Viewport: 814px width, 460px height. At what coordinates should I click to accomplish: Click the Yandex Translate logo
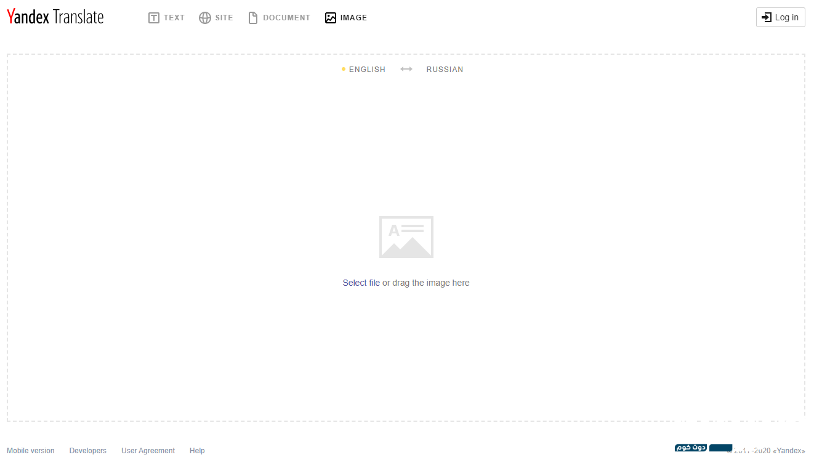[x=55, y=17]
